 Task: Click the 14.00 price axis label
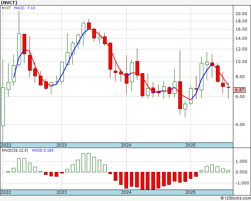(x=241, y=38)
